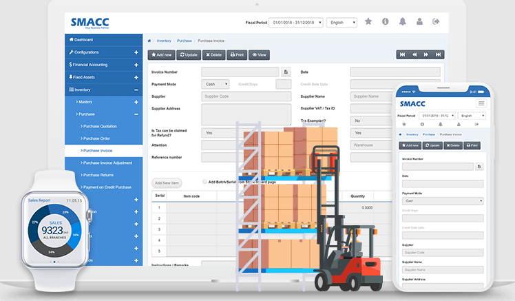Expand Financial Accounting menu plus
Image resolution: width=515 pixels, height=301 pixels.
(136, 65)
